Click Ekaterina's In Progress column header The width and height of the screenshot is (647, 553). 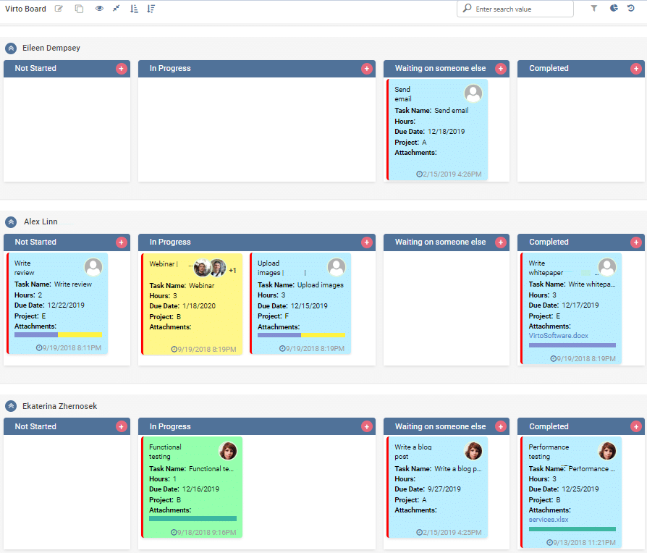pyautogui.click(x=257, y=426)
